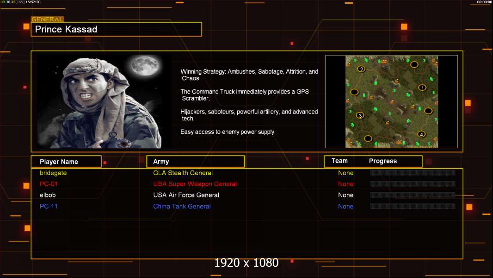Click the China Tank General army entry

[x=182, y=207]
